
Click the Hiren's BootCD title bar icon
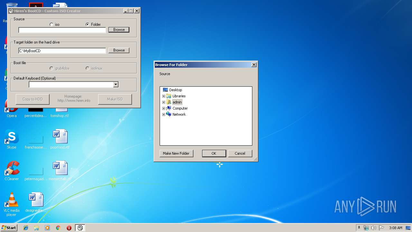click(x=11, y=11)
